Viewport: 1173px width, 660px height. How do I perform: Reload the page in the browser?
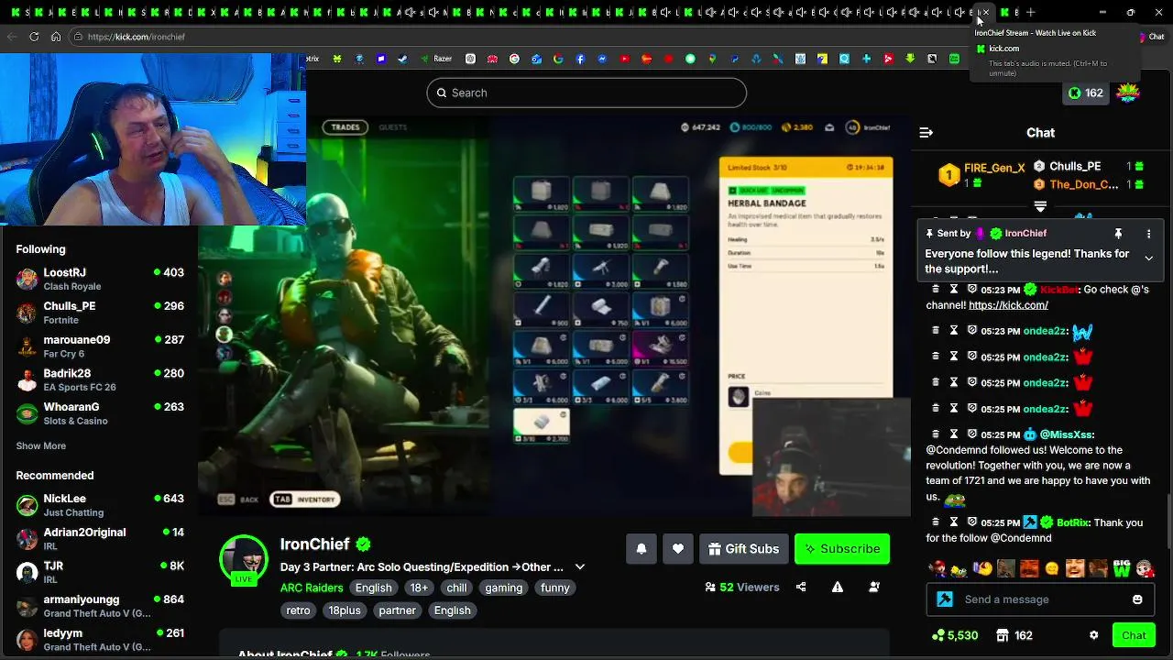coord(34,37)
